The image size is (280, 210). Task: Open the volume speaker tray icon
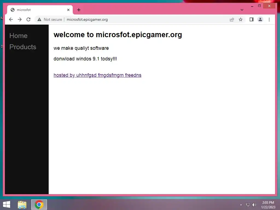pos(254,205)
